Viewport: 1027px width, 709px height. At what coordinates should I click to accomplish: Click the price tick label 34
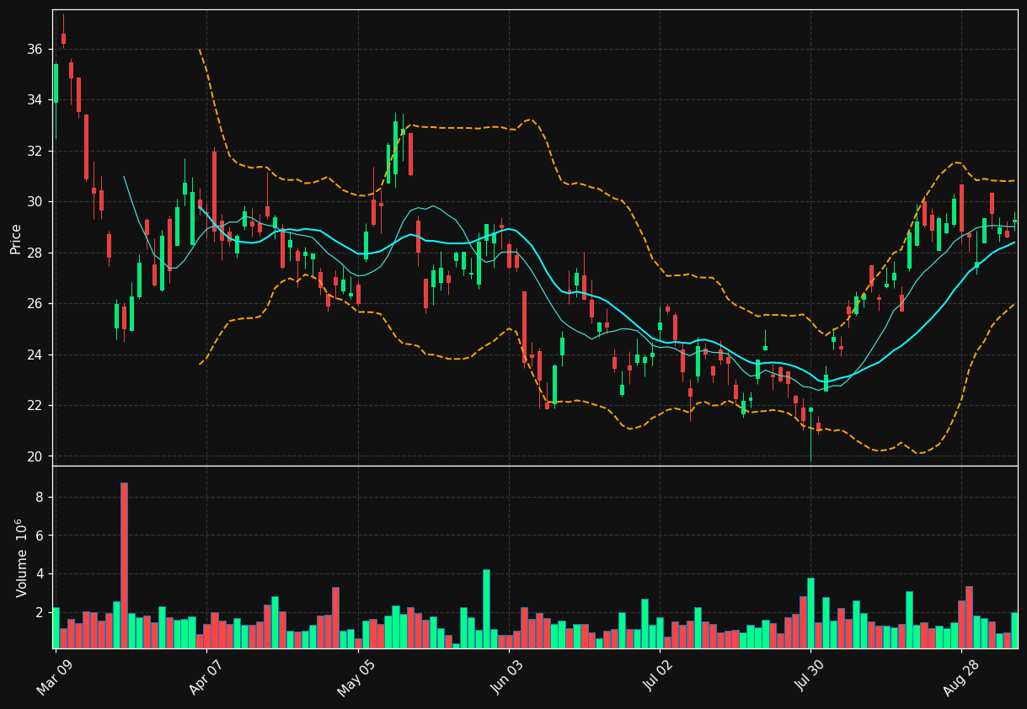tap(35, 100)
